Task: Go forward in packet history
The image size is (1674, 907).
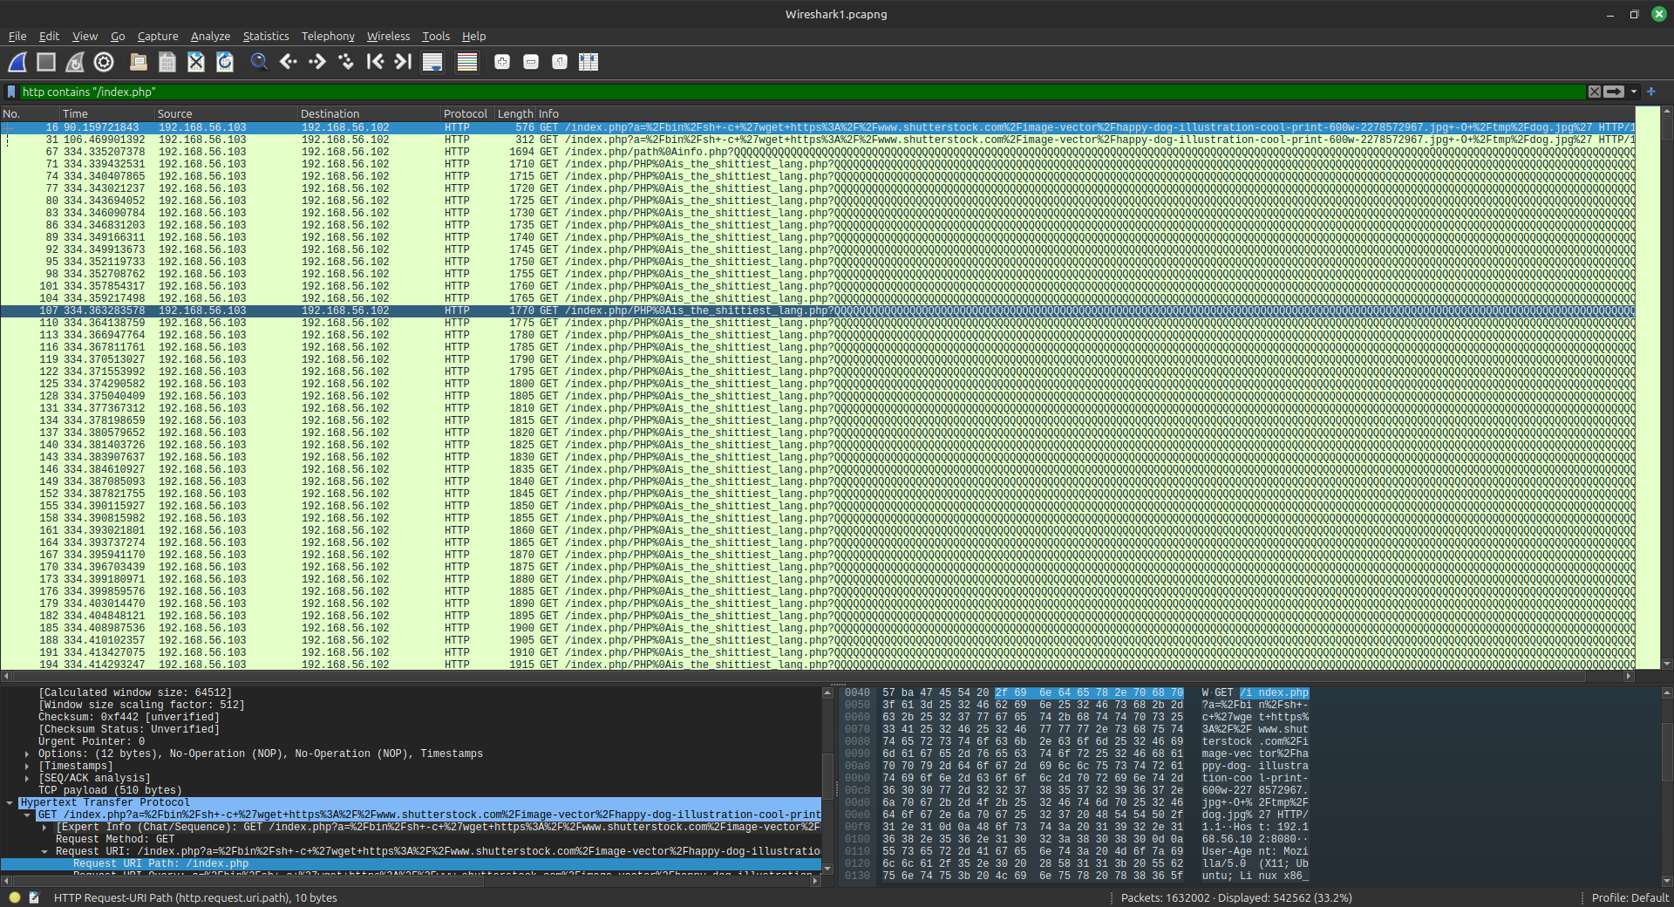Action: 317,62
